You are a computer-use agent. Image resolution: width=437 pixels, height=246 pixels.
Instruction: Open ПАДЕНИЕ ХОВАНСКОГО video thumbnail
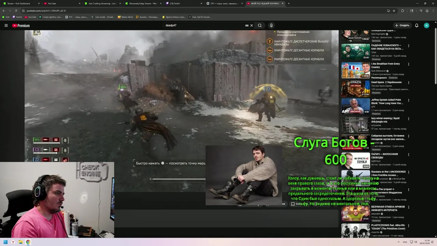click(x=355, y=52)
